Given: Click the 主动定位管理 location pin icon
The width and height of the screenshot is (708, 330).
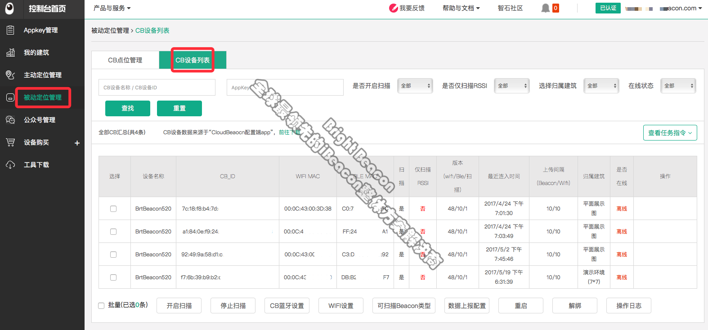Looking at the screenshot, I should pyautogui.click(x=10, y=75).
